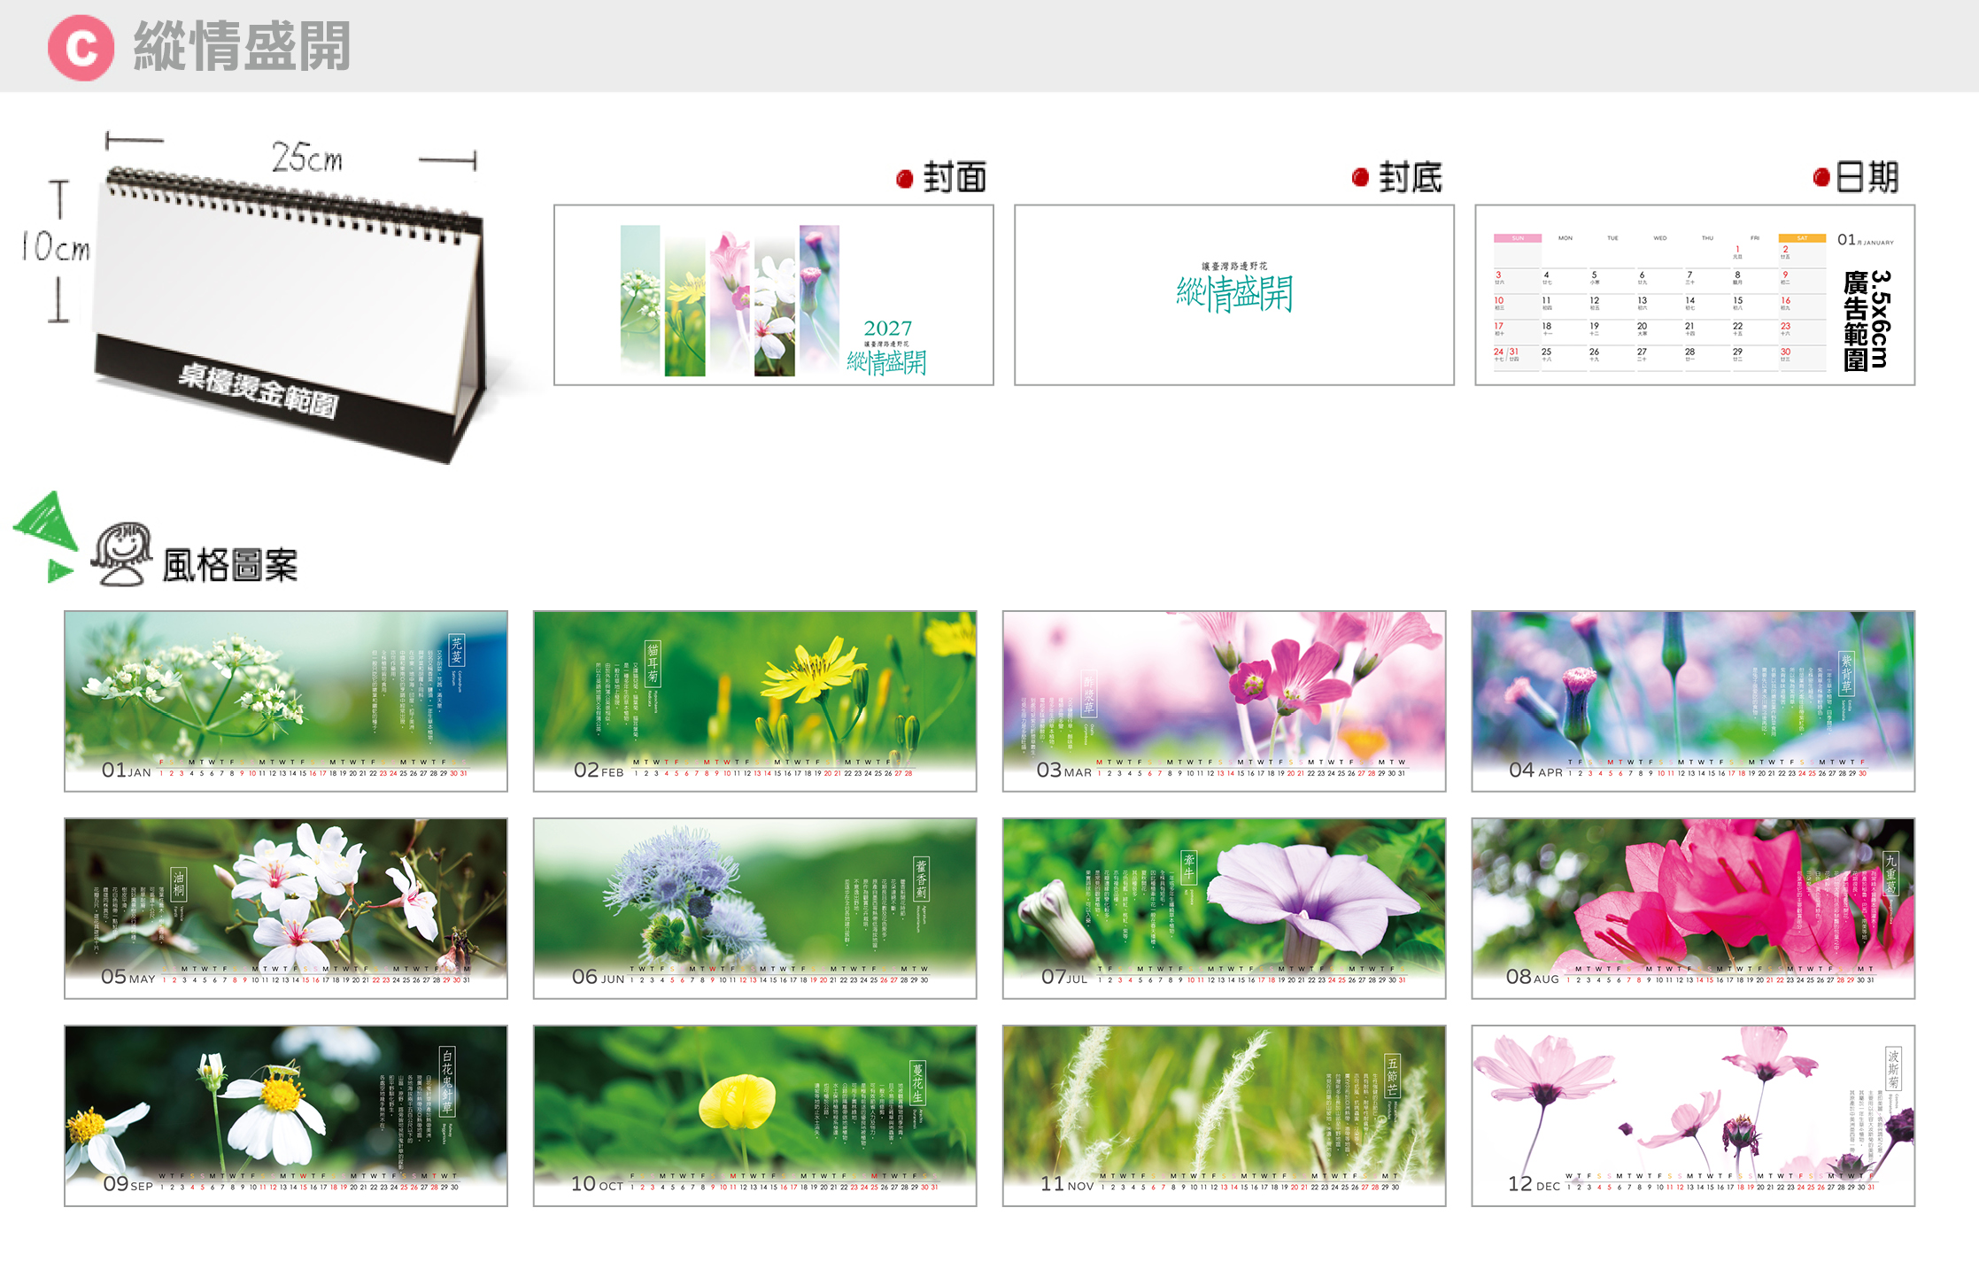Select the 07 JUL morning glory page
1979x1262 pixels.
tap(1224, 908)
